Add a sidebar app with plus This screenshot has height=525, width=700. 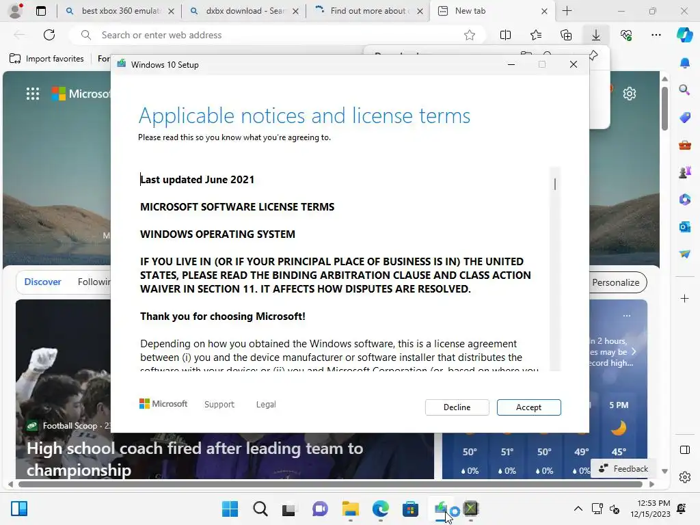[x=685, y=298]
